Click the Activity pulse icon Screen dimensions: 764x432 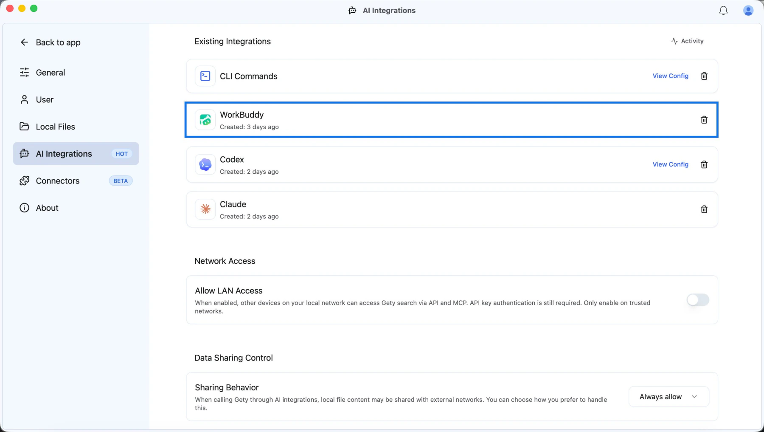674,41
